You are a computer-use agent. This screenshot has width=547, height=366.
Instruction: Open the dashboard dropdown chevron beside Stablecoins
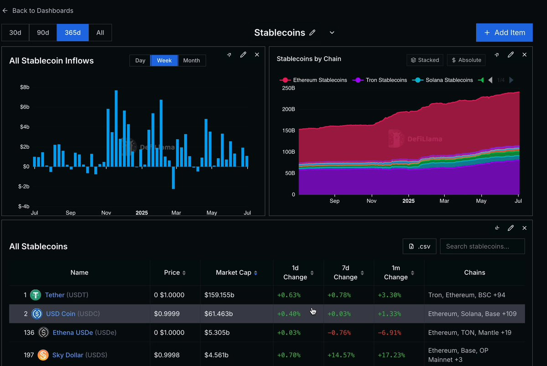pos(332,32)
